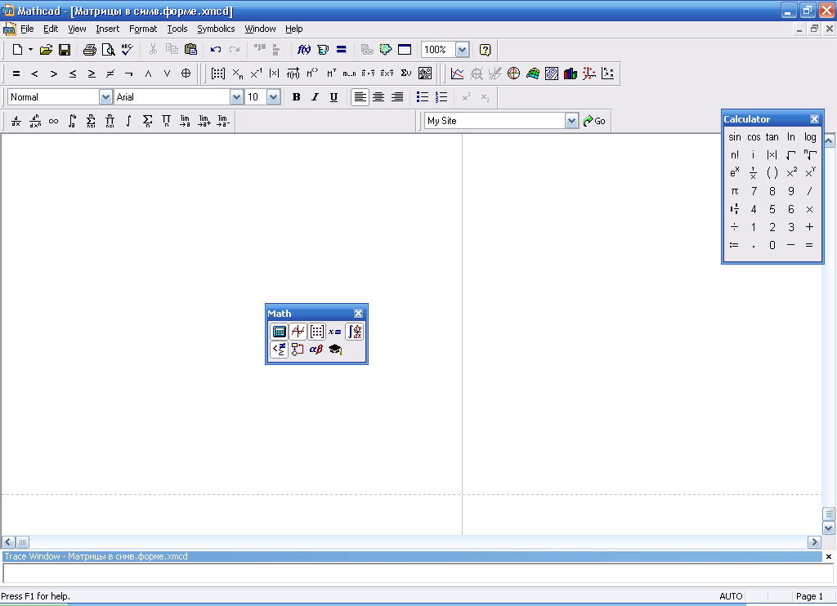The width and height of the screenshot is (837, 606).
Task: Click the determinant |x| icon in Matrix toolbar
Action: 275,74
